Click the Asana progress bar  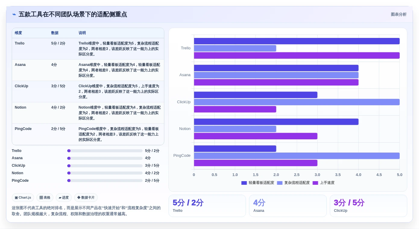click(105, 158)
